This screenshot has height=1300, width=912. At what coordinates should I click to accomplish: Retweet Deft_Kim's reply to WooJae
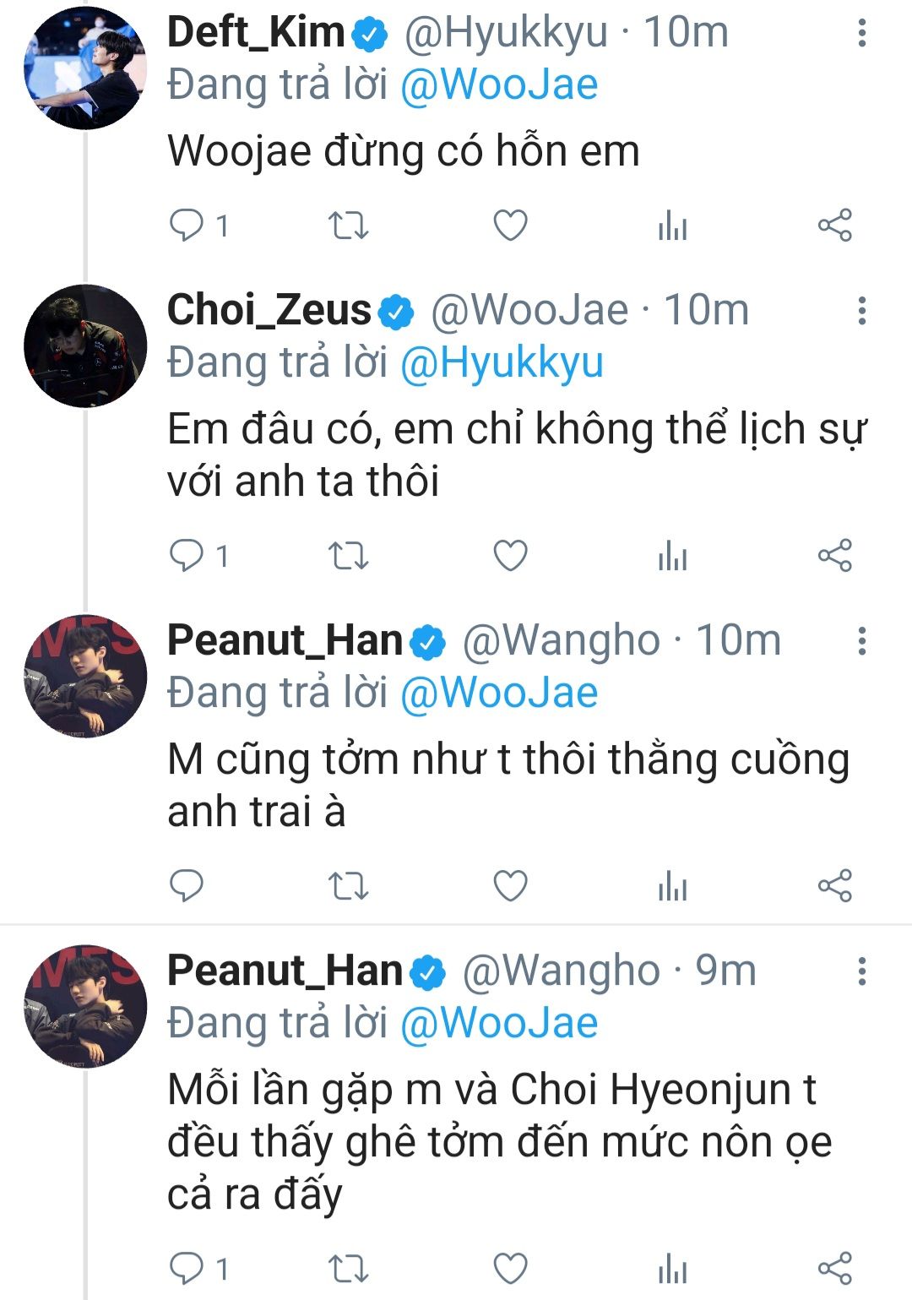tap(348, 226)
